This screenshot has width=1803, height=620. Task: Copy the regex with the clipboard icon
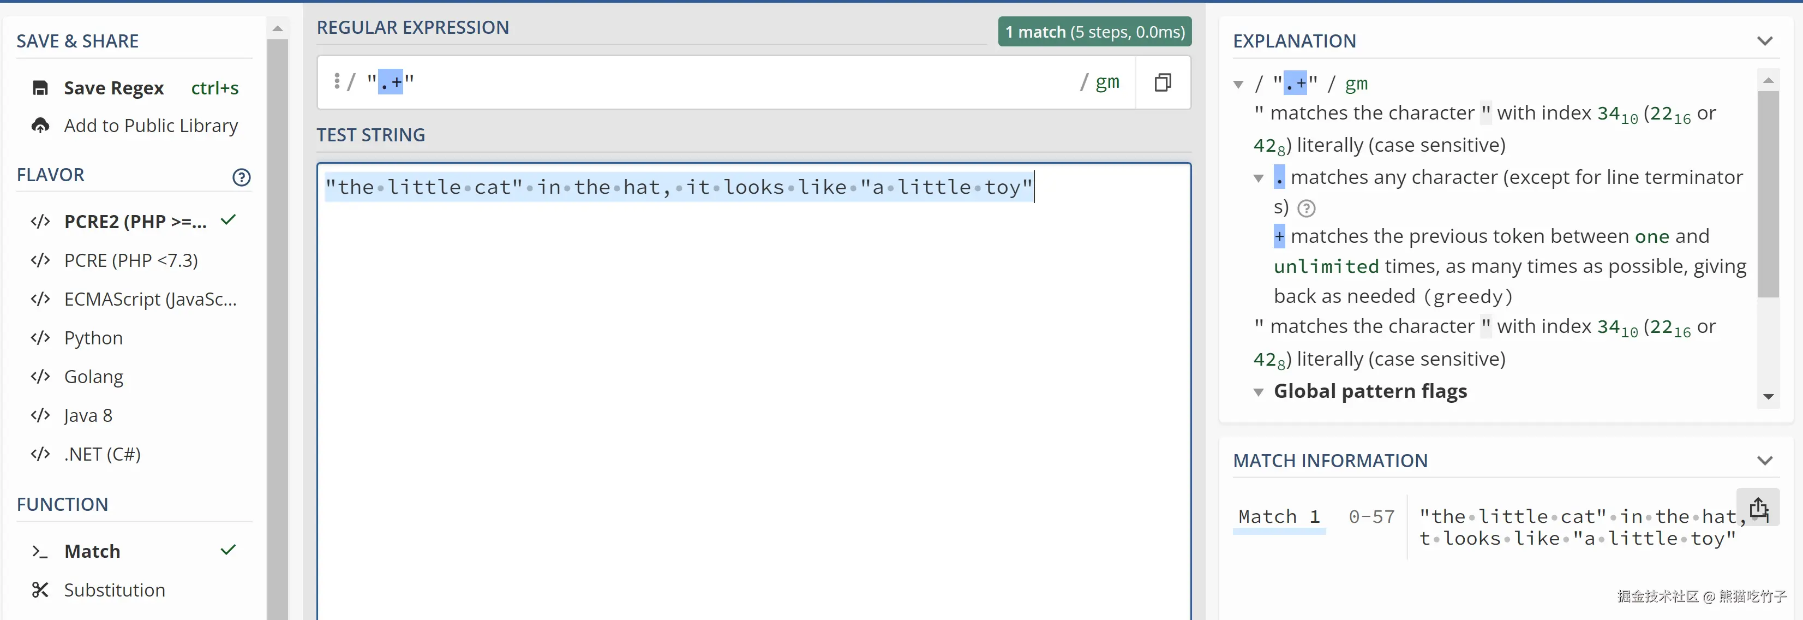point(1162,82)
